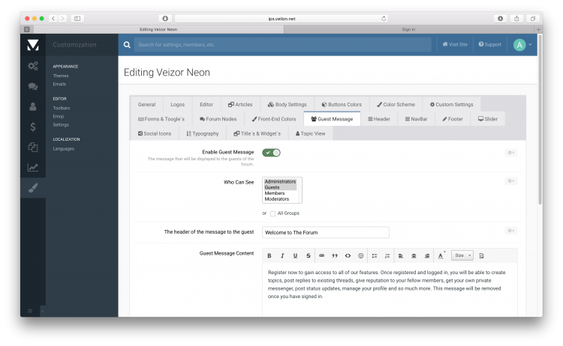
Task: Open Pages documents icon in sidebar
Action: 33,147
